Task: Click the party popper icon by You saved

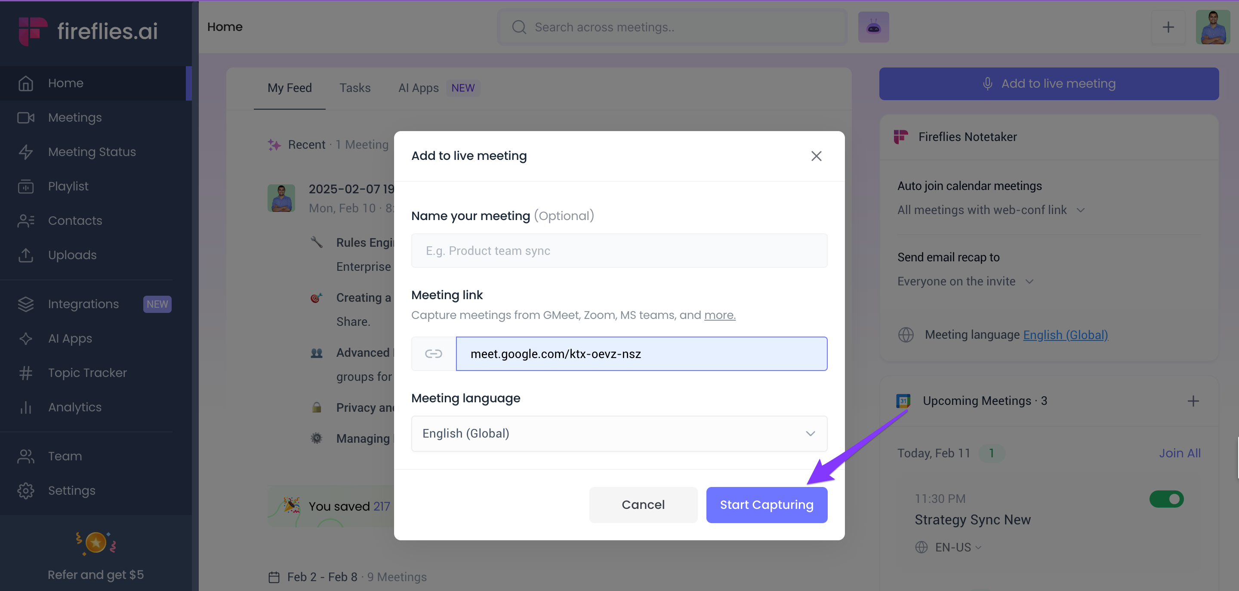Action: [x=291, y=505]
